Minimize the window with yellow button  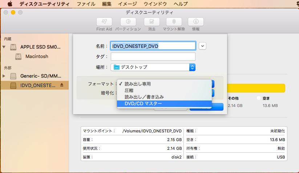13,12
